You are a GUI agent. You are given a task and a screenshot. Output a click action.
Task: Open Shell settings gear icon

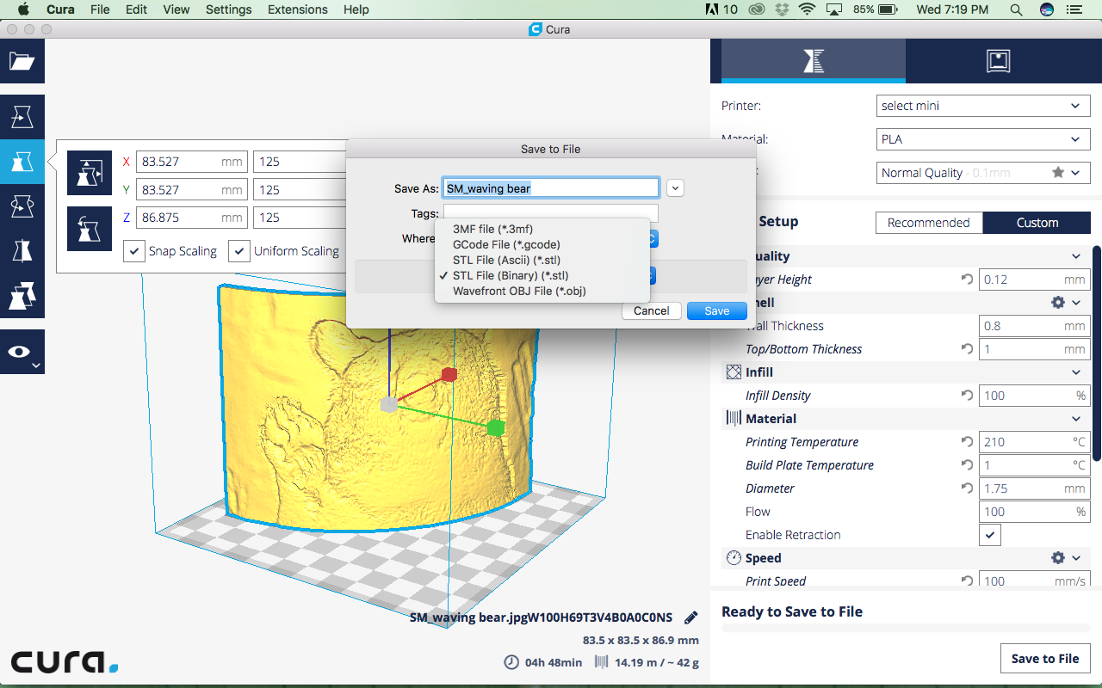click(x=1058, y=303)
